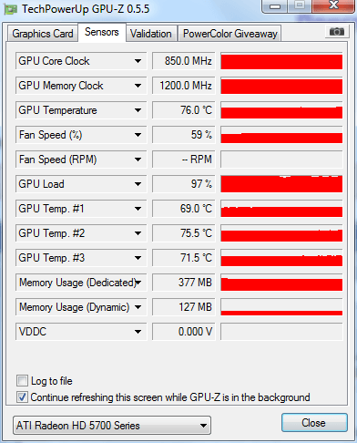The image size is (357, 443).
Task: Open ATI Radeon HD 5700 Series selector
Action: (112, 426)
